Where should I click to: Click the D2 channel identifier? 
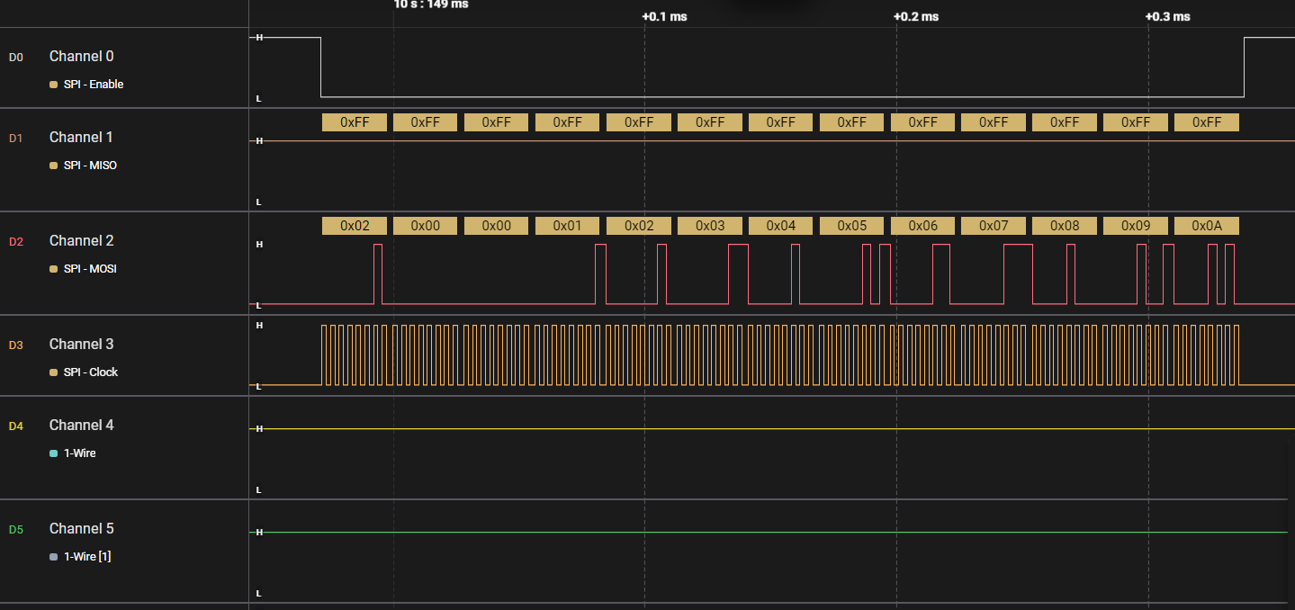coord(15,241)
